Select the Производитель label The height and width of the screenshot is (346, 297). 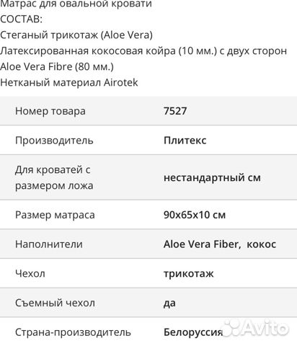pos(54,141)
